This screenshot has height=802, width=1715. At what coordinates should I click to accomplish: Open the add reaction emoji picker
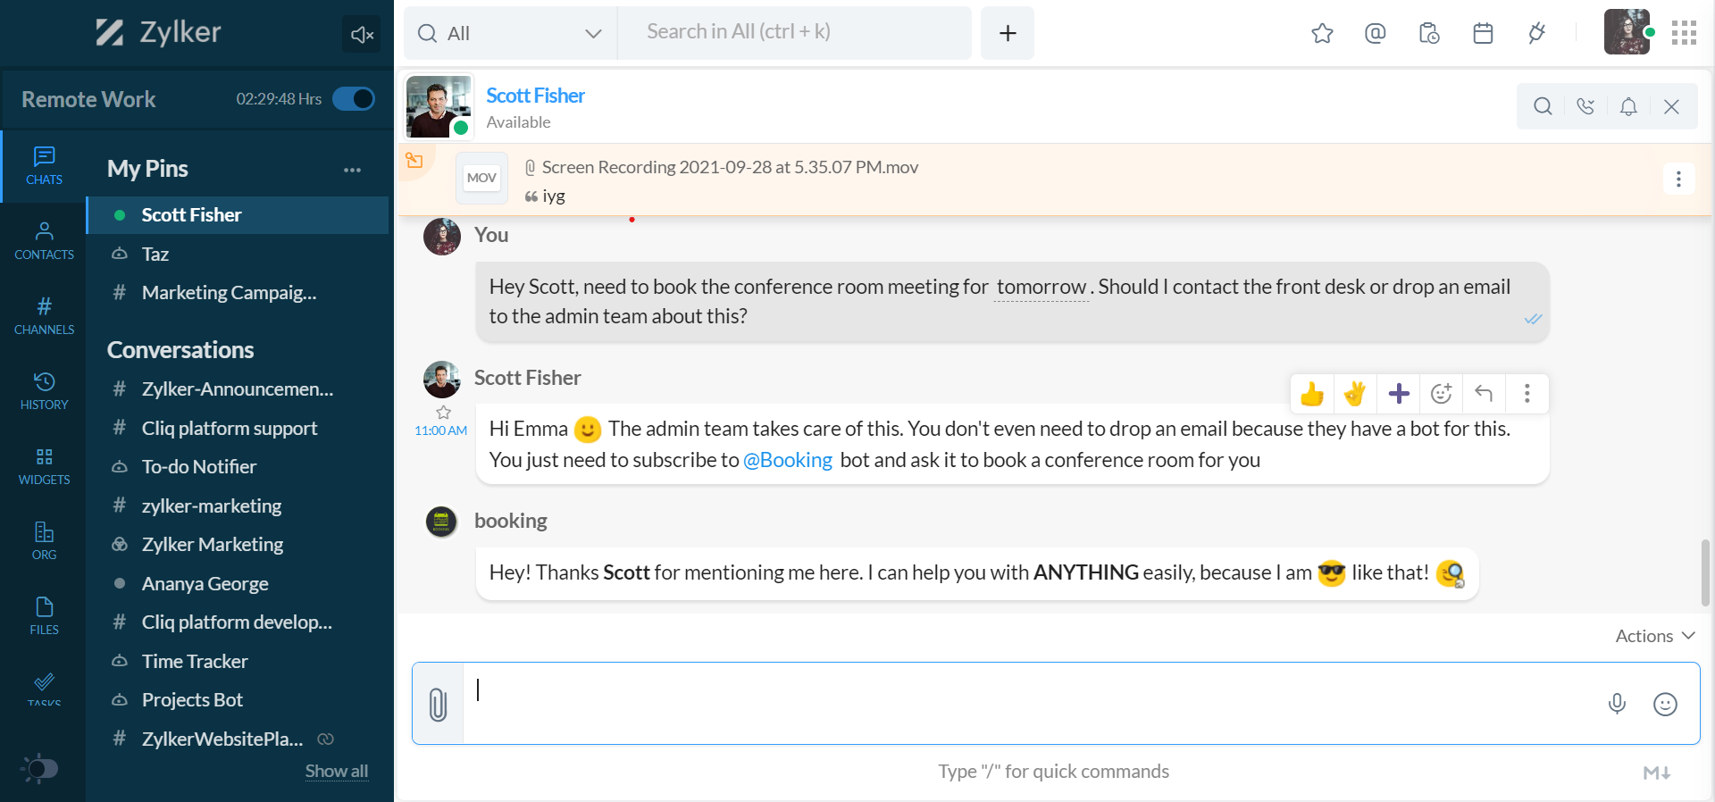(1441, 394)
